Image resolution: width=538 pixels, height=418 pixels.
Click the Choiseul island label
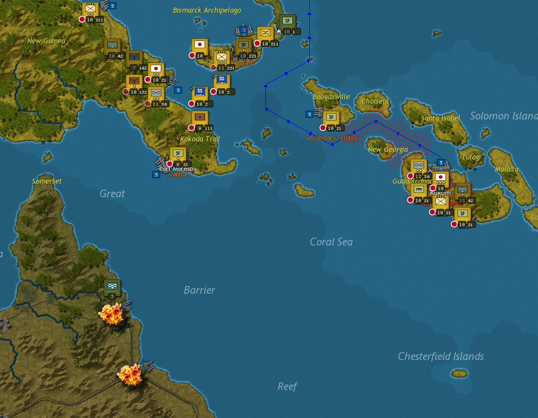pos(375,101)
